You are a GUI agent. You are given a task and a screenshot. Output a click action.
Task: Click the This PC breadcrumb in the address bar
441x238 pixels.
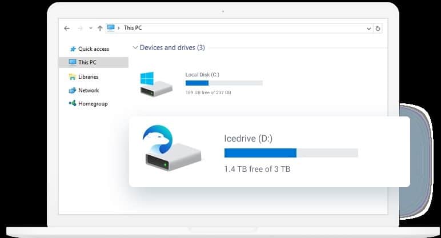pos(133,28)
